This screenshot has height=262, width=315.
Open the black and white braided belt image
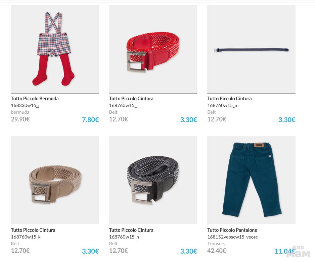(x=153, y=180)
